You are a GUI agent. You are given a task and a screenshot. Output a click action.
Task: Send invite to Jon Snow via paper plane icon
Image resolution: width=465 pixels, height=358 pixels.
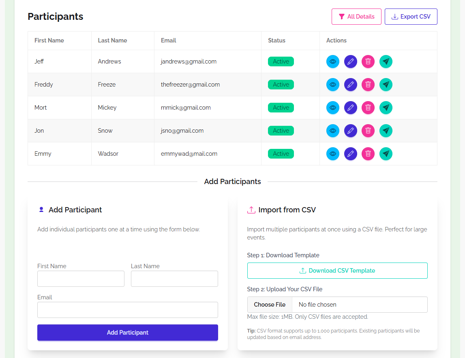pyautogui.click(x=386, y=131)
